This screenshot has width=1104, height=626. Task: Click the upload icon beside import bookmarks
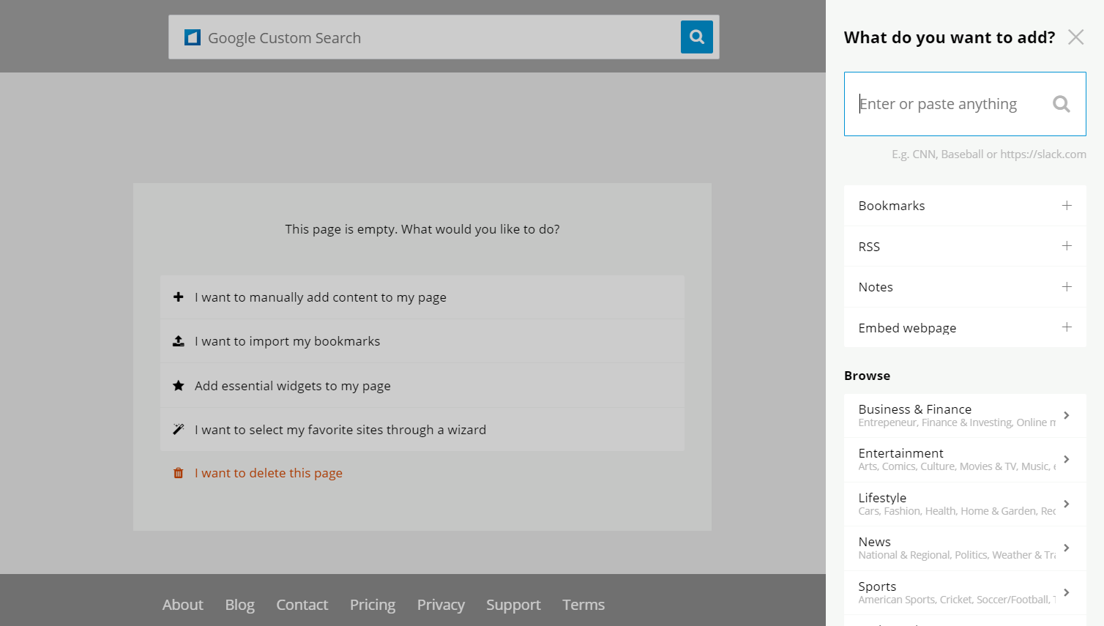179,340
